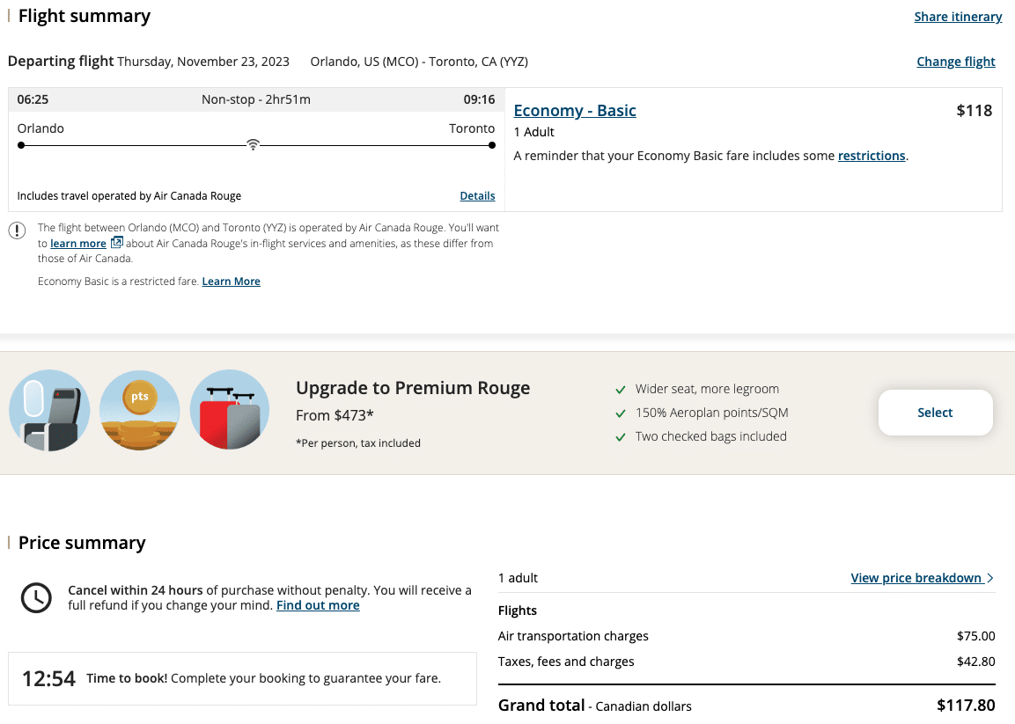Click Change flight link
Image resolution: width=1015 pixels, height=724 pixels.
(955, 62)
